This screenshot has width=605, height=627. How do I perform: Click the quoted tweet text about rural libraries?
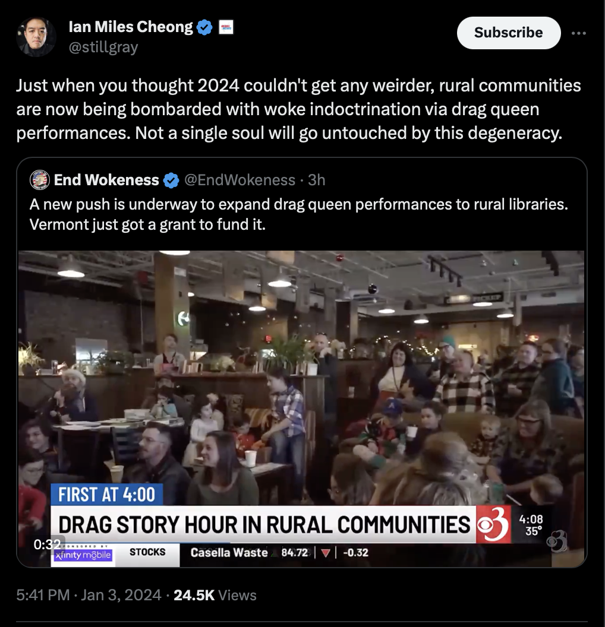(298, 214)
